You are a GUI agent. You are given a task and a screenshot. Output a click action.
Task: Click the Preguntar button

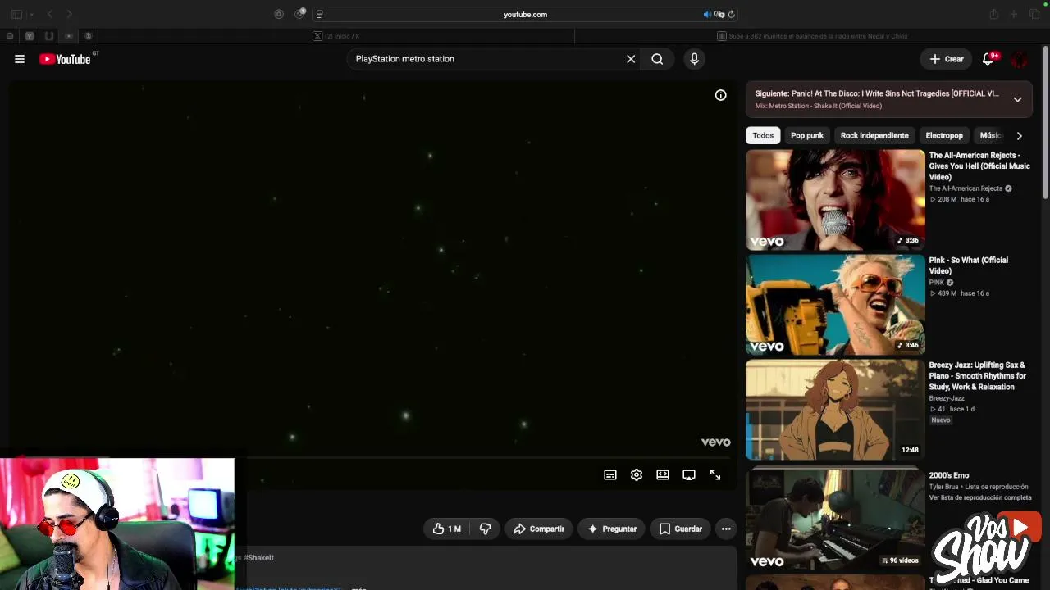[612, 529]
